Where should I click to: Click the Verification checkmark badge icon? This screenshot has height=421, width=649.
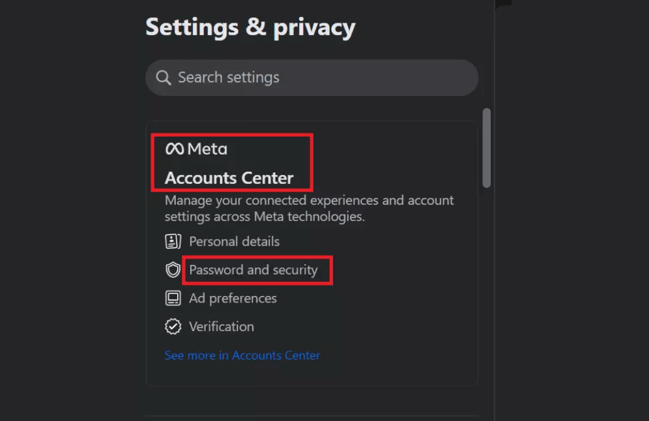click(173, 326)
